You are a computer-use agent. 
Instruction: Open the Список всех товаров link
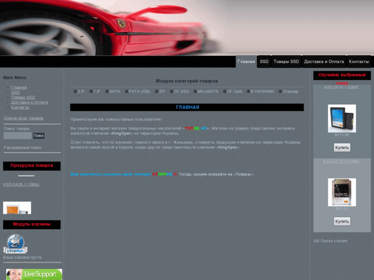[24, 118]
